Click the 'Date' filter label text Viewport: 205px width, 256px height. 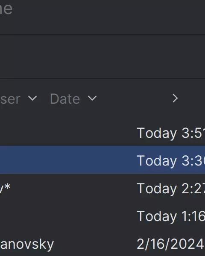click(x=65, y=99)
